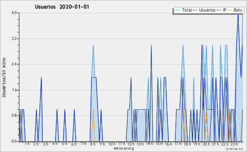
Task: Click the 18 h label on time axis
Action: [x=187, y=144]
